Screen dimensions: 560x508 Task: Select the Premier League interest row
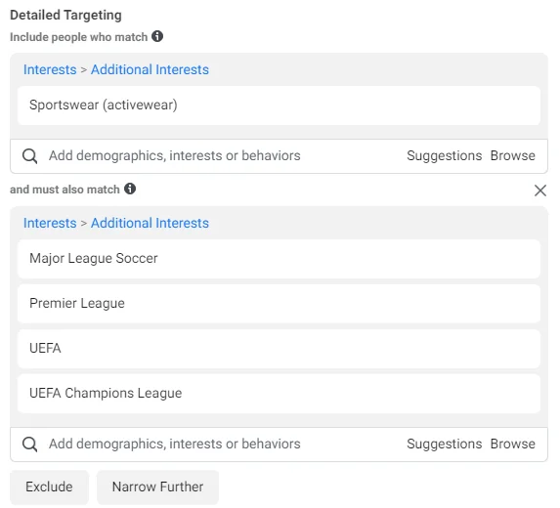279,304
